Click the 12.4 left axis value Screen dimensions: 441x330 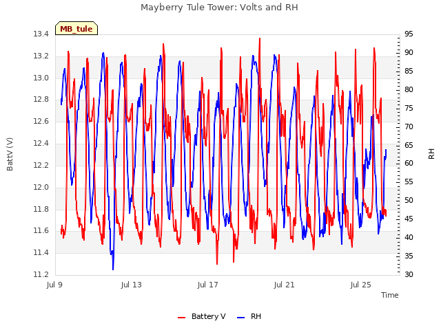(x=41, y=144)
